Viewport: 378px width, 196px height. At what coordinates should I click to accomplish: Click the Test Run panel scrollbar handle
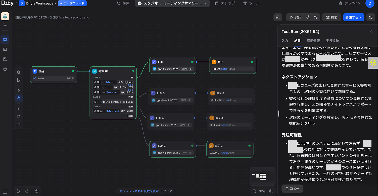click(x=279, y=113)
